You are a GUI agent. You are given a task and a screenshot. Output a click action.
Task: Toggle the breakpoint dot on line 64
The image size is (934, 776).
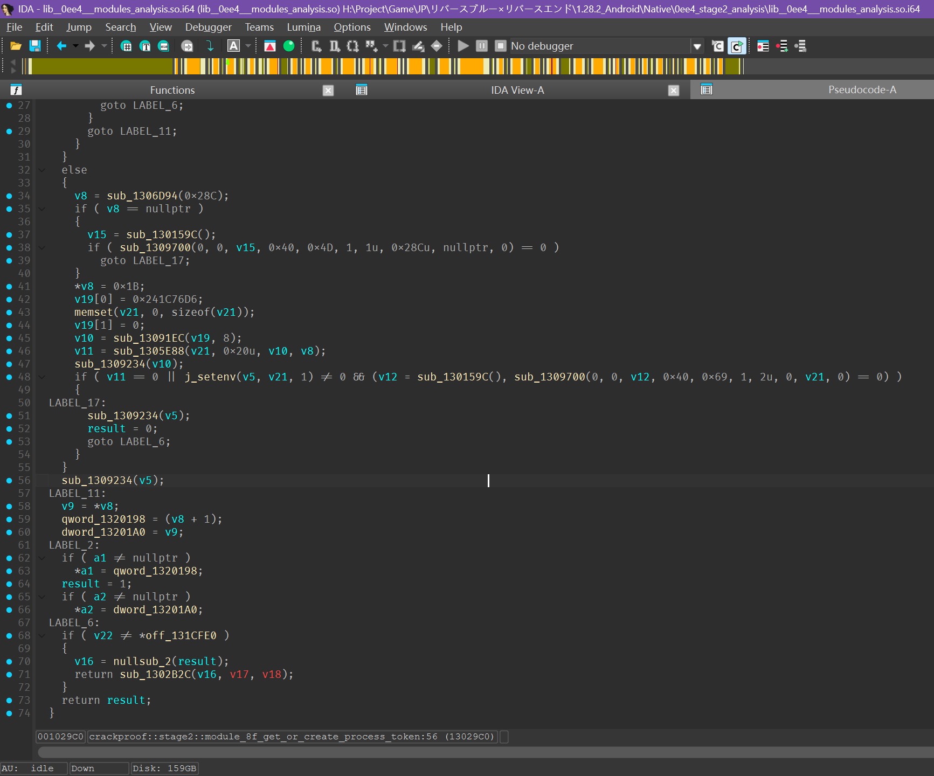coord(9,584)
